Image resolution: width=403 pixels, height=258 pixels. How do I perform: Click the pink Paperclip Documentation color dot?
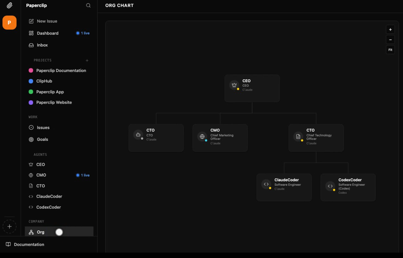pos(31,71)
